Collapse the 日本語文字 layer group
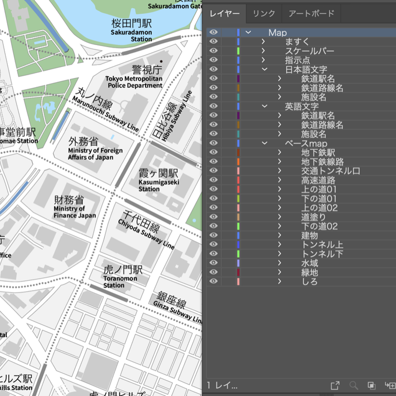This screenshot has width=396, height=396. (264, 69)
